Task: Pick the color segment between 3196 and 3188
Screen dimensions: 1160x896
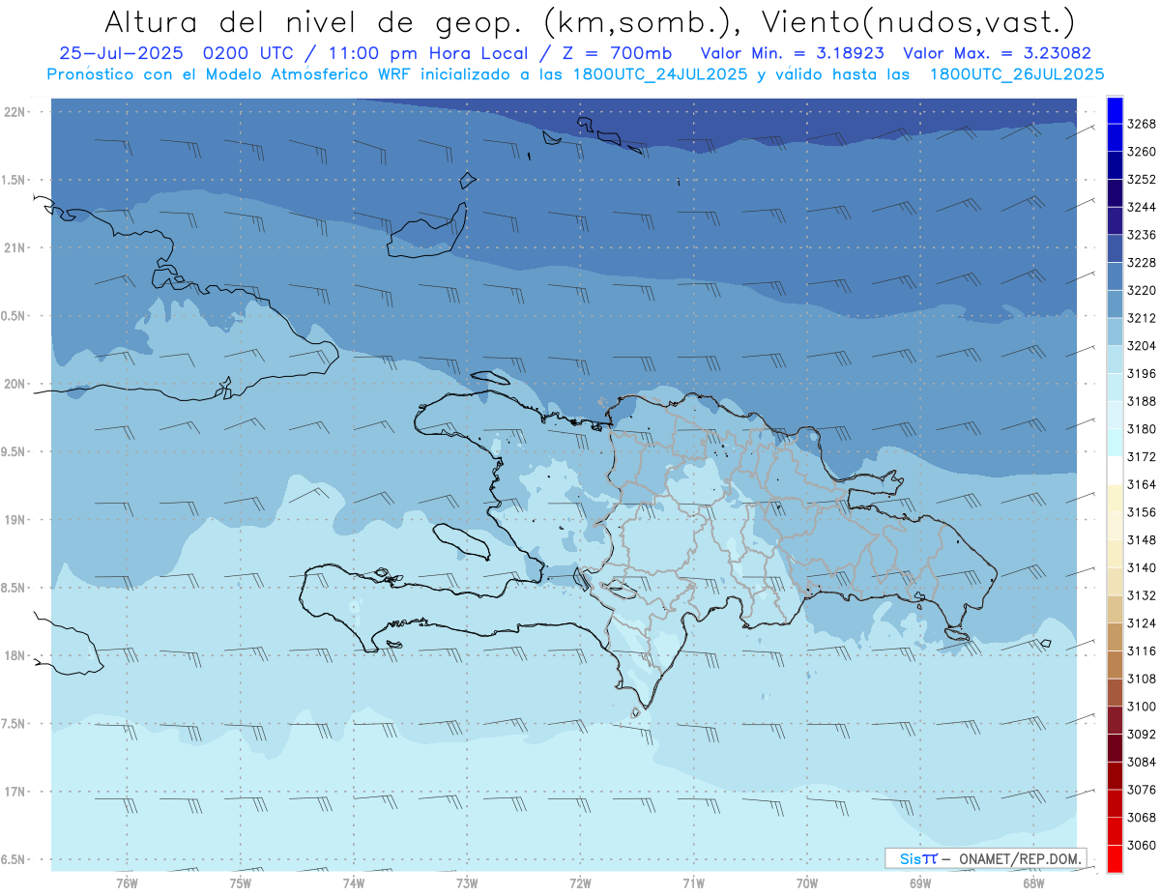Action: (1115, 388)
